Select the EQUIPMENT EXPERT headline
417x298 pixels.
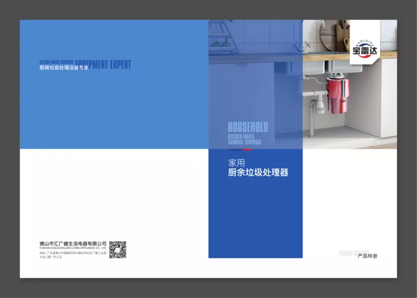(x=103, y=64)
